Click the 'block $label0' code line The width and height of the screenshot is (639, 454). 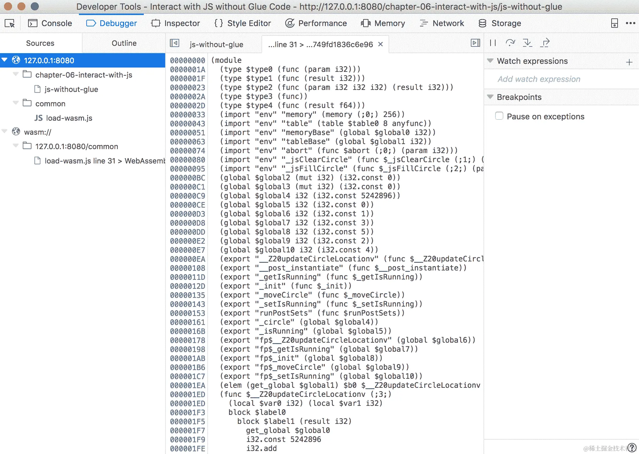click(x=257, y=413)
